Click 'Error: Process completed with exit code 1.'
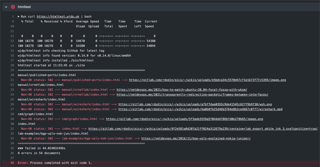Viewport: 320px width, 167px height. (x=55, y=163)
